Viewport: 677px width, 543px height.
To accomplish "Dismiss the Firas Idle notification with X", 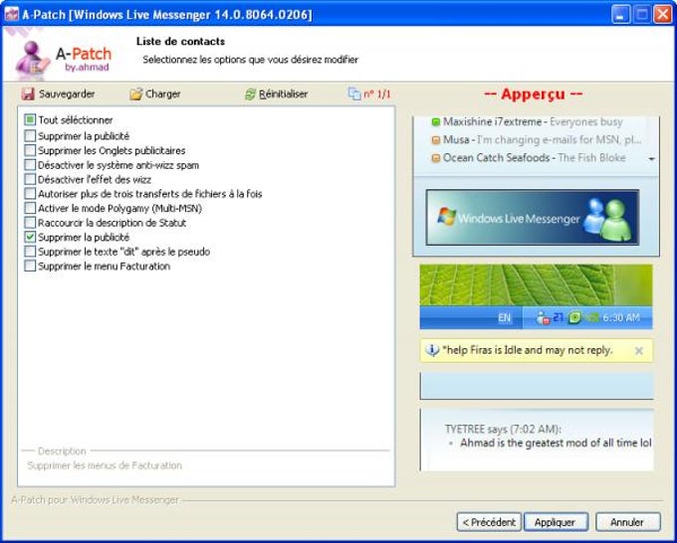I will (x=639, y=351).
